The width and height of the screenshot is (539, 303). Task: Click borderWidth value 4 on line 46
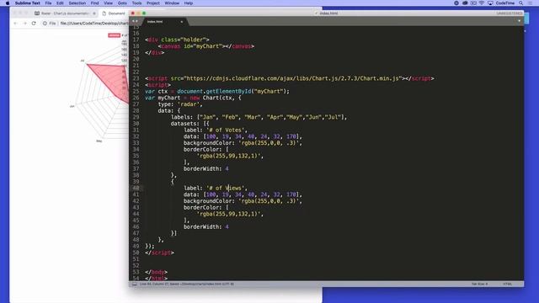click(x=227, y=226)
